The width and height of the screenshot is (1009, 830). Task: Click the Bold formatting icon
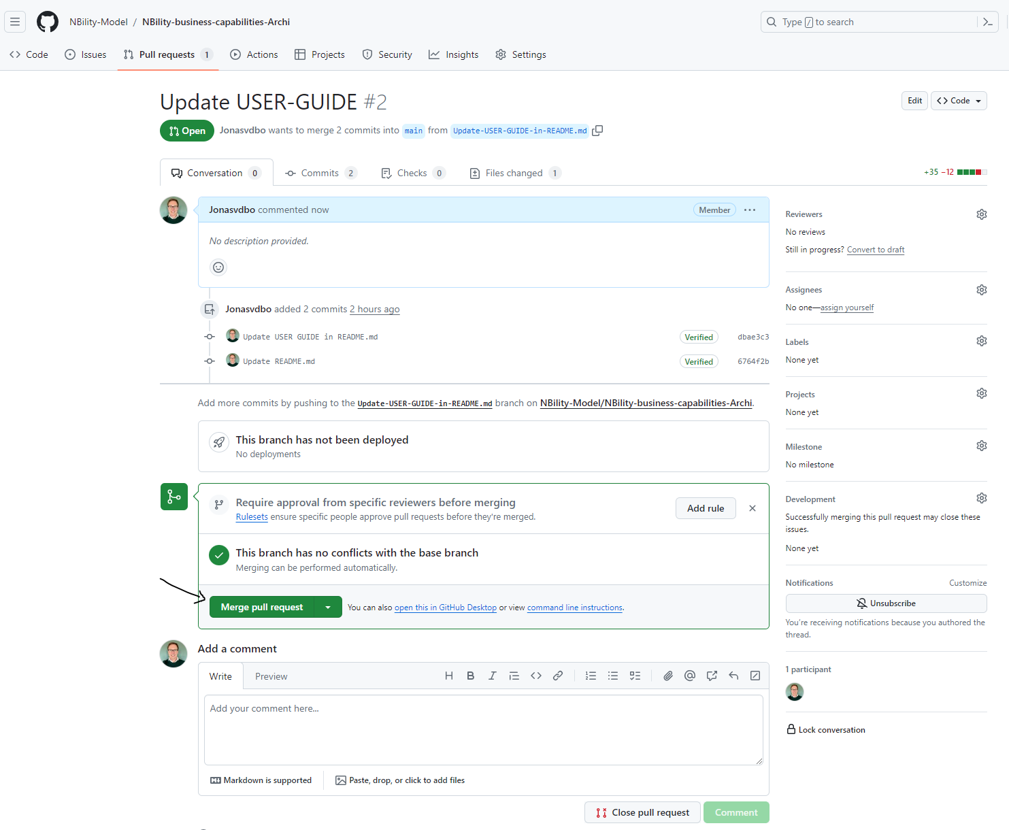click(470, 676)
